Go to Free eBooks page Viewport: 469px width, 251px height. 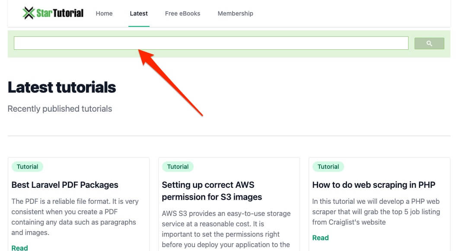182,13
